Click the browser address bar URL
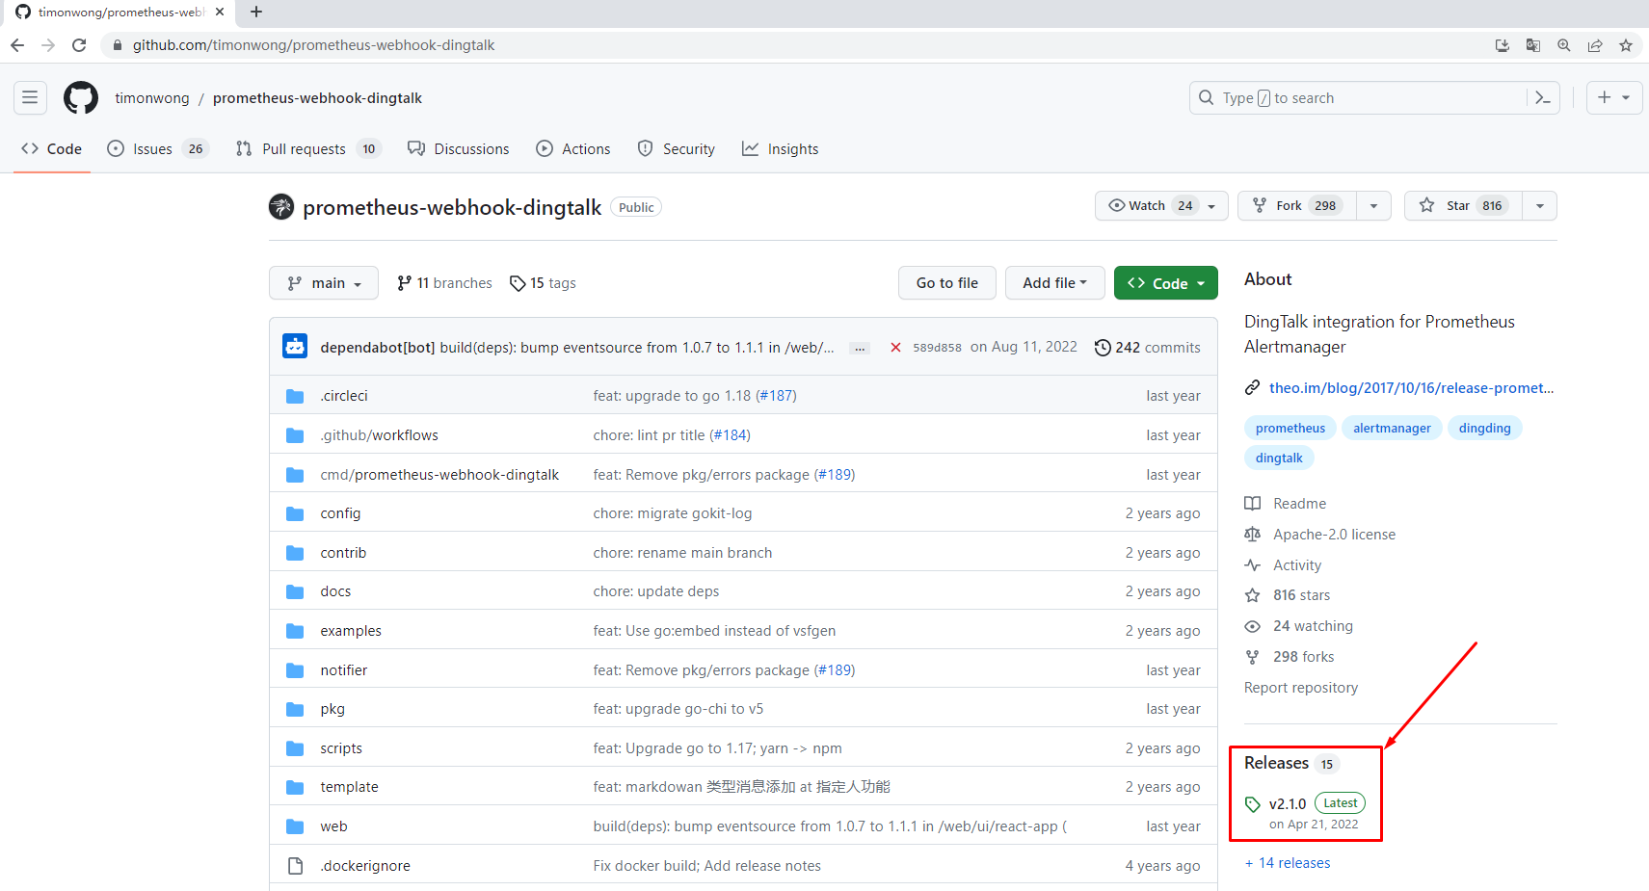 point(313,45)
